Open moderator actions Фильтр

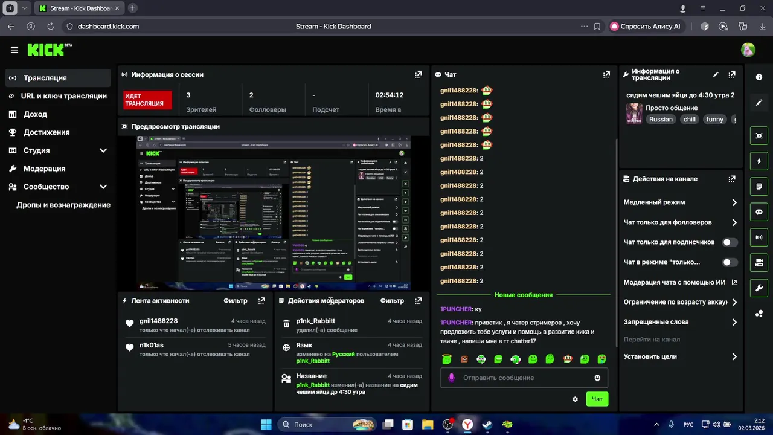tap(392, 300)
